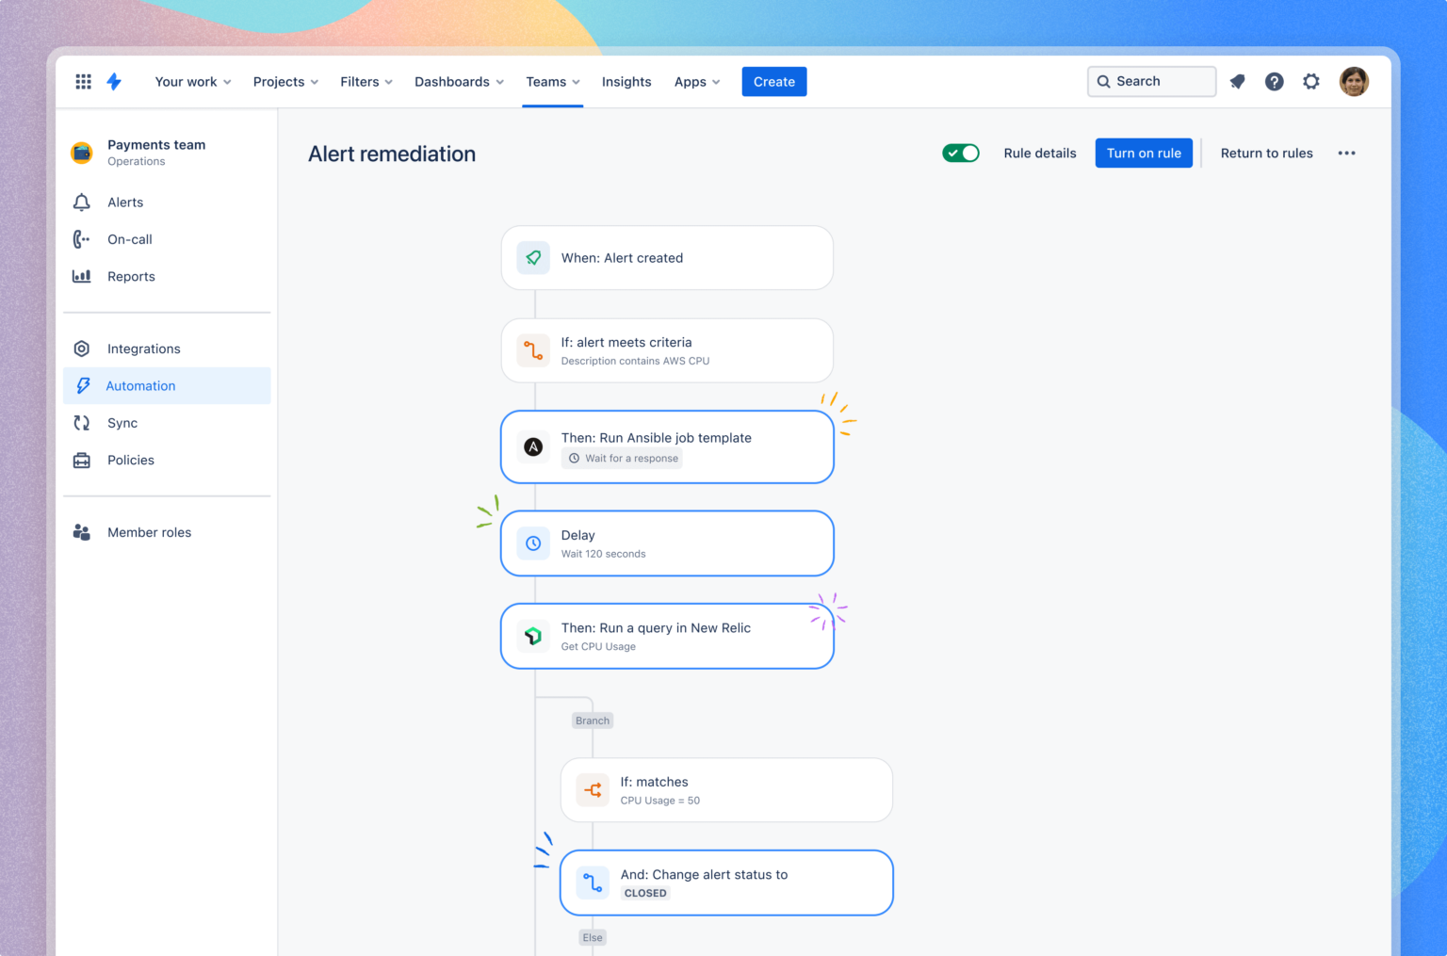Screen dimensions: 1447x956
Task: Open the Alerts bell icon in sidebar
Action: click(82, 202)
